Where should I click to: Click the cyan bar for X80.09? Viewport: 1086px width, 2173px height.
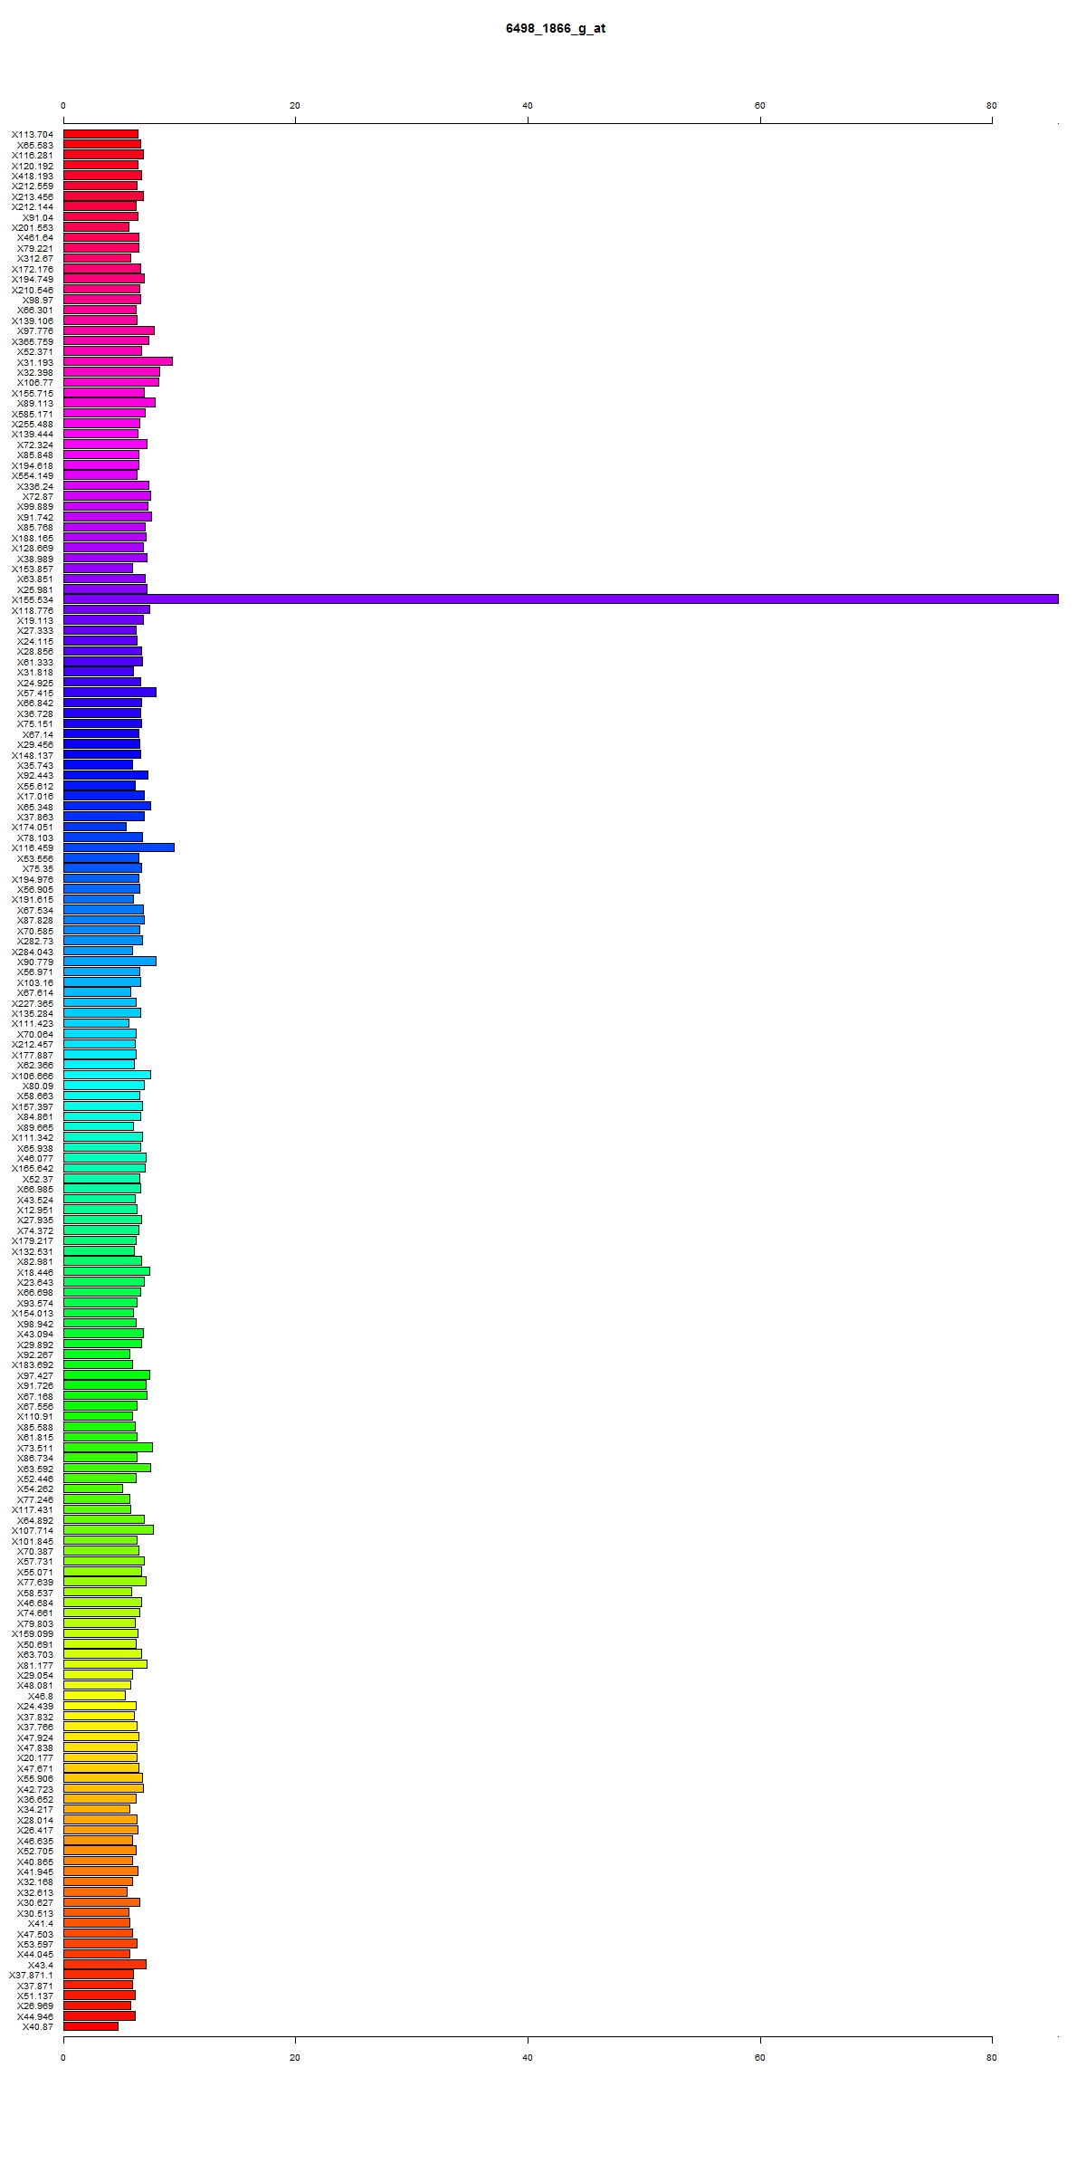coord(103,1085)
